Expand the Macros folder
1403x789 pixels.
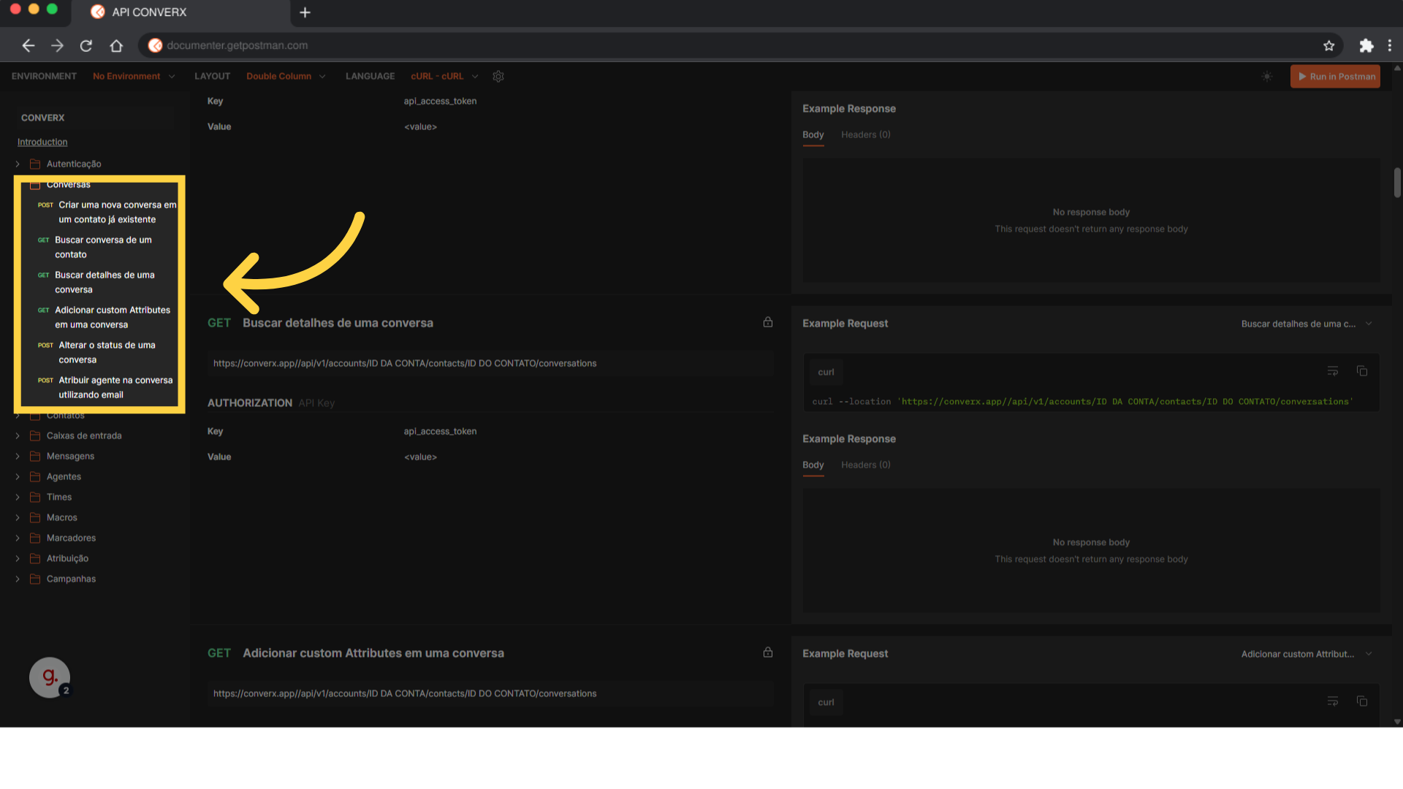coord(18,517)
